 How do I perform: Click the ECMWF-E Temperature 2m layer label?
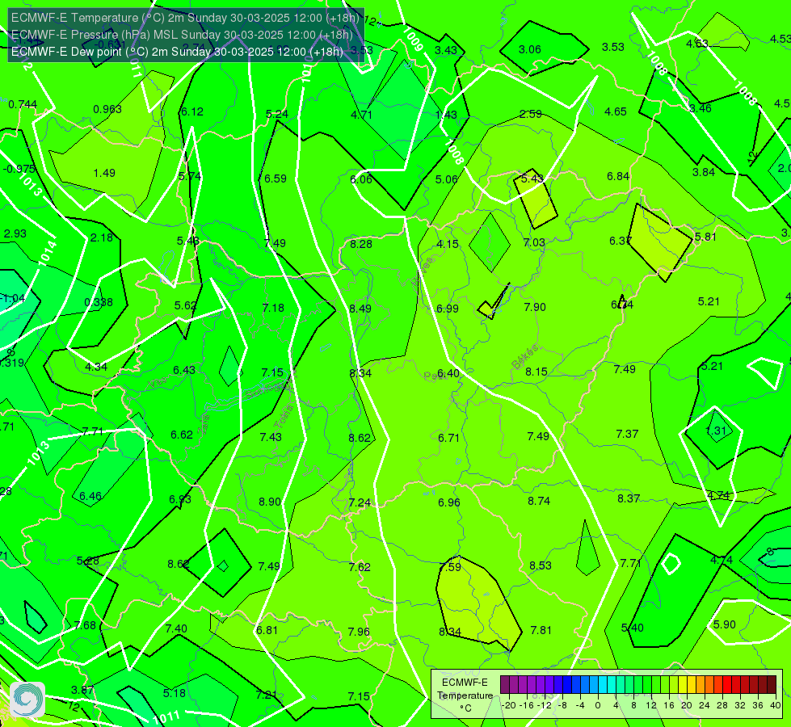click(x=185, y=18)
